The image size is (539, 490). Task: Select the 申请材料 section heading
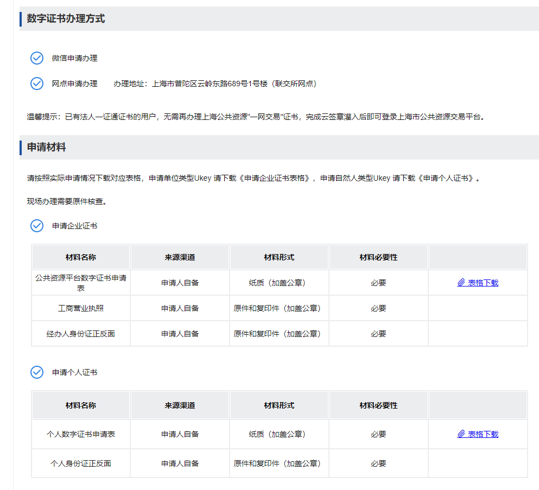click(x=46, y=147)
